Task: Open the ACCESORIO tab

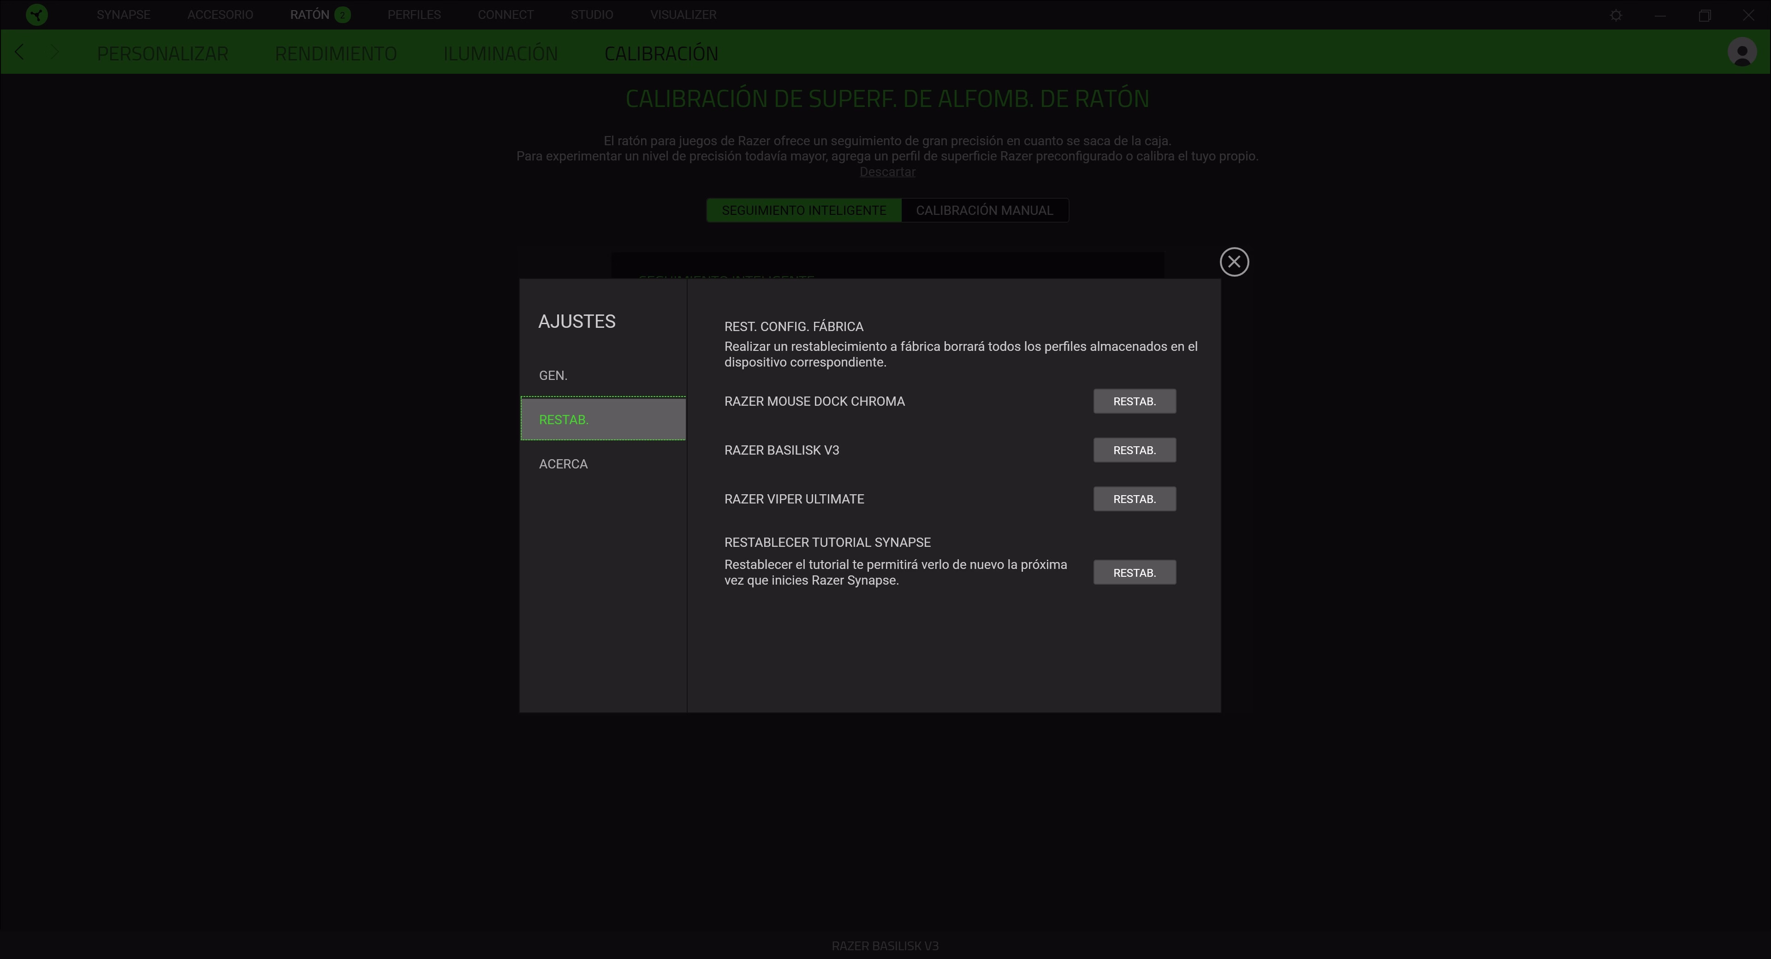Action: click(220, 14)
